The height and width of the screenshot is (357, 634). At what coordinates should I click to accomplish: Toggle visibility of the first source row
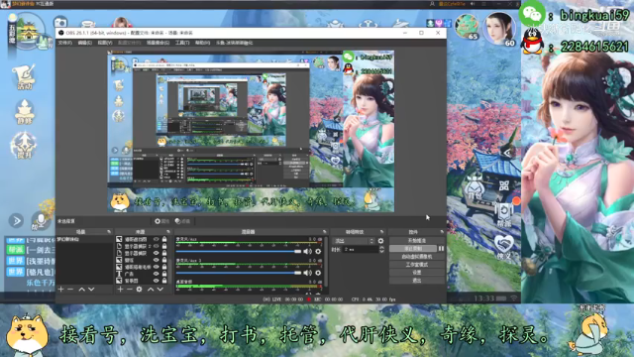157,240
